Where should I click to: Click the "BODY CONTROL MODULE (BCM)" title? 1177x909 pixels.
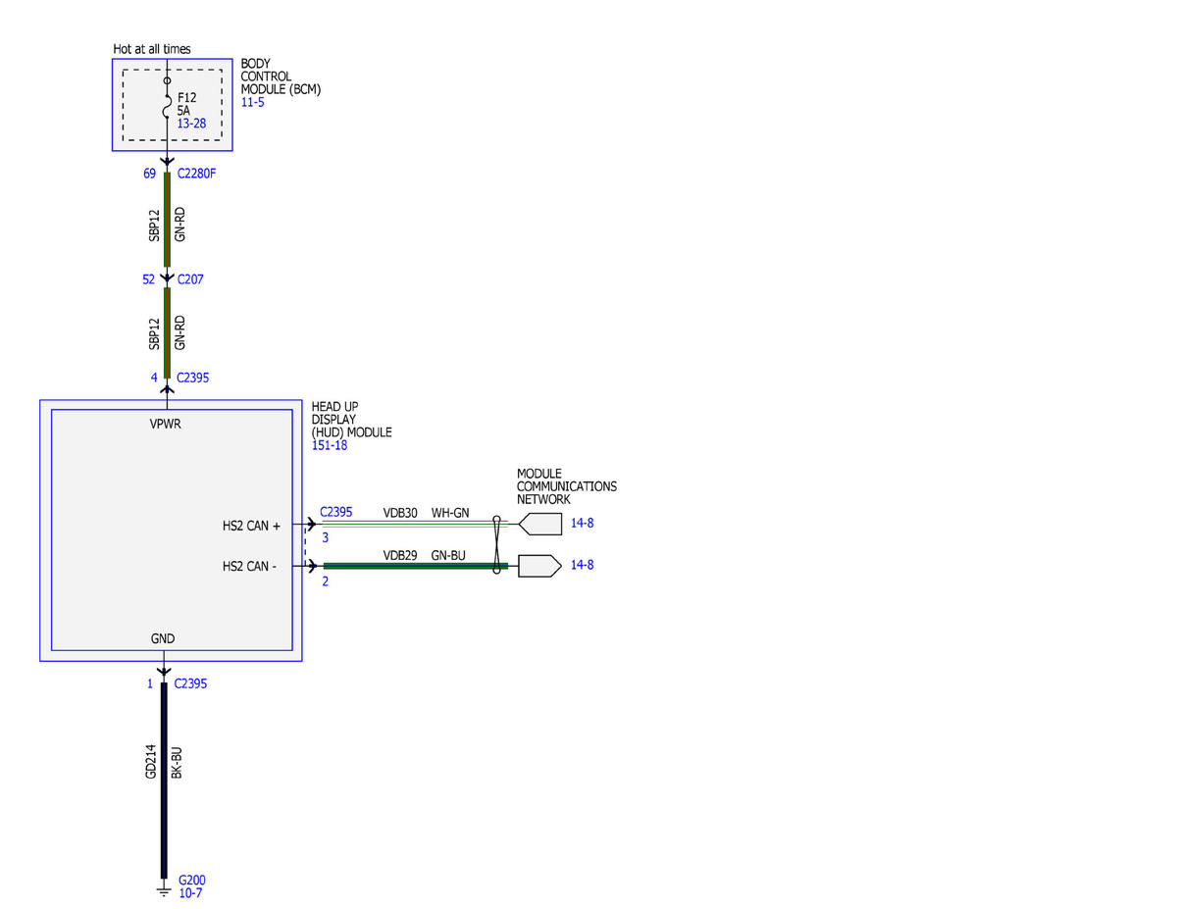pos(281,76)
